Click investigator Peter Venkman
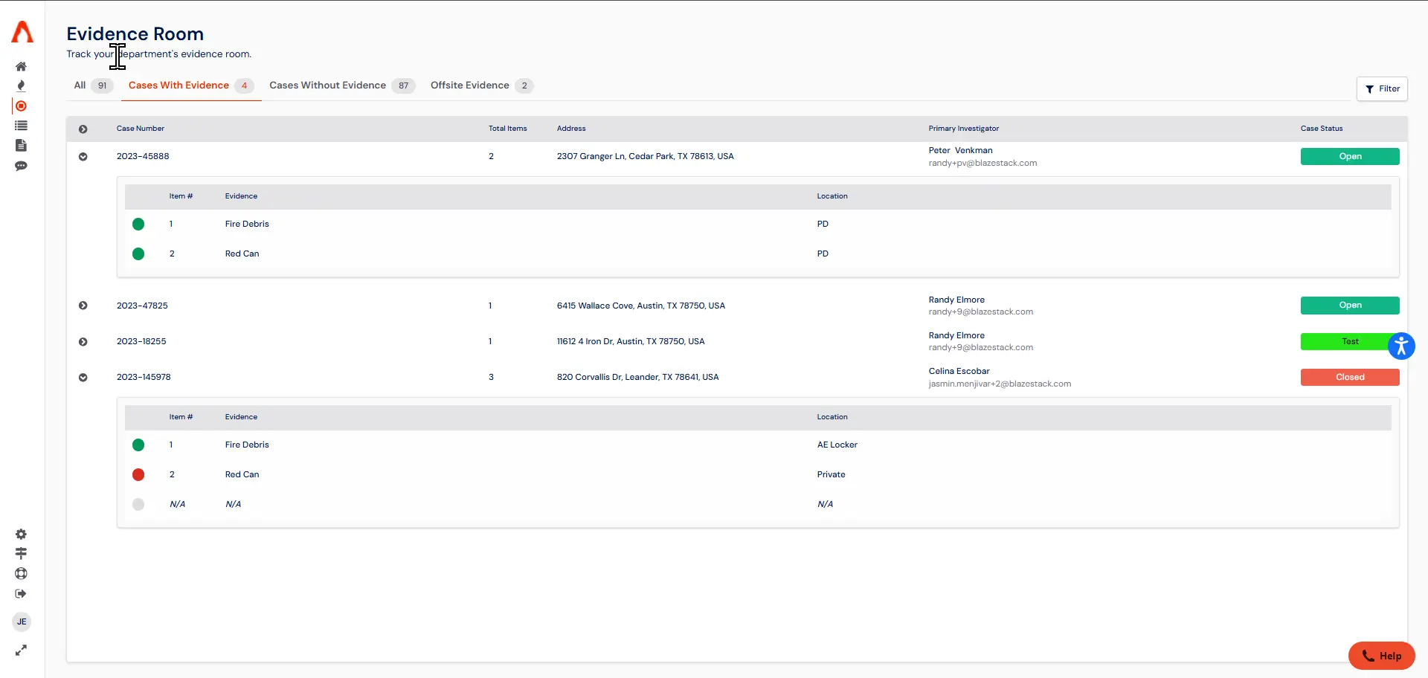This screenshot has width=1428, height=678. pos(960,150)
